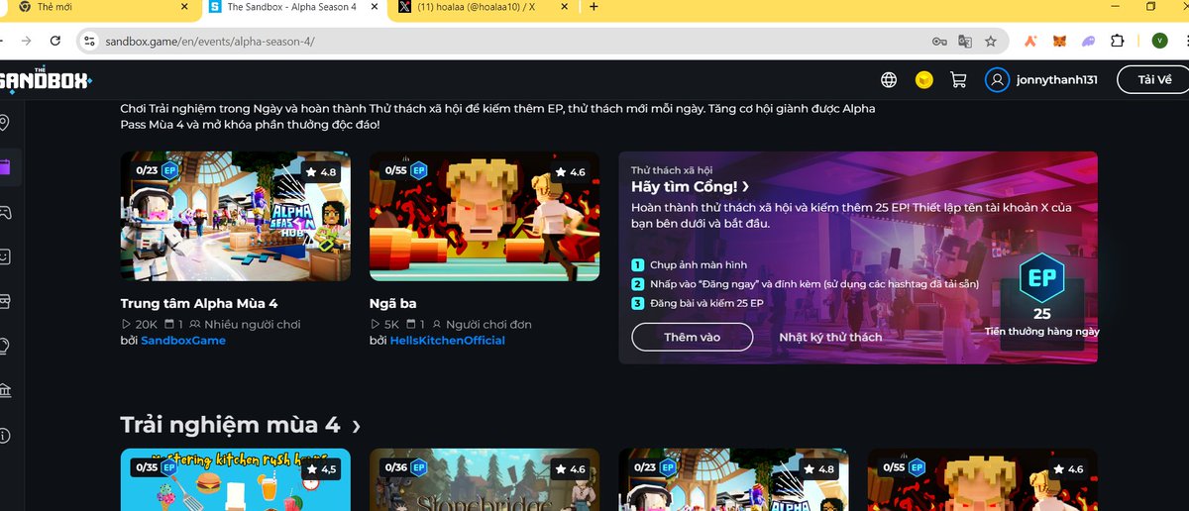The height and width of the screenshot is (511, 1189).
Task: Click the globe language icon in header
Action: [889, 80]
